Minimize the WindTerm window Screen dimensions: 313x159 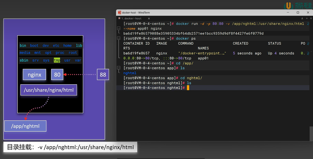(x=288, y=12)
